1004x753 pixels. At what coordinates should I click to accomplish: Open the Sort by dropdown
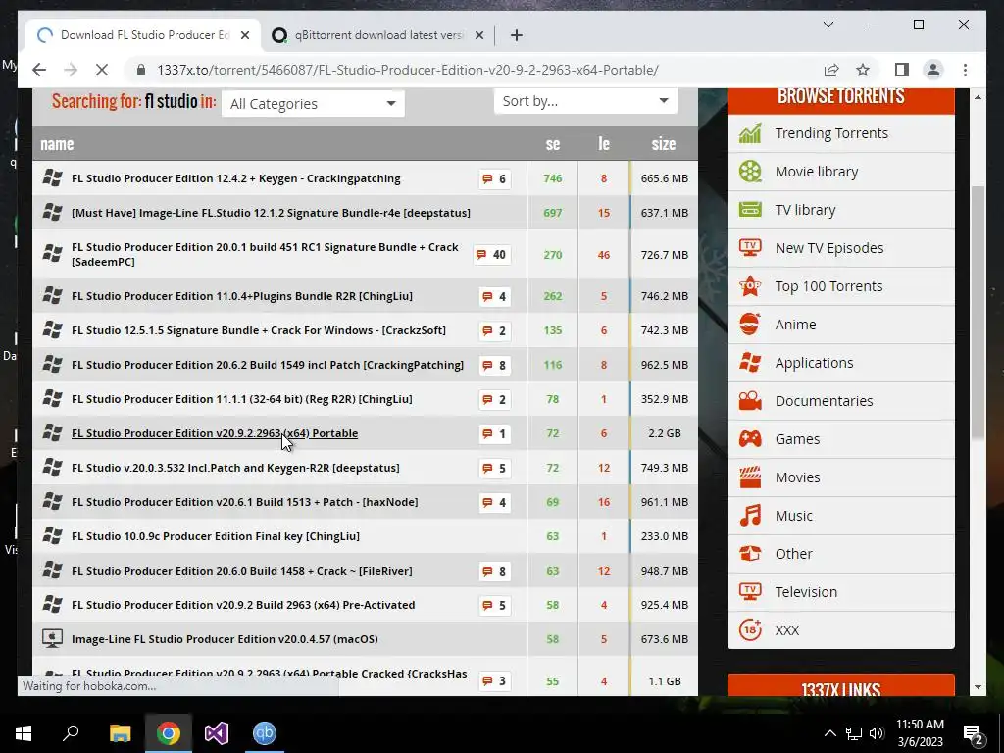[585, 101]
